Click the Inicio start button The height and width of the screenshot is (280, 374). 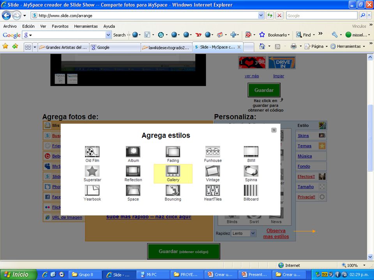pyautogui.click(x=18, y=275)
